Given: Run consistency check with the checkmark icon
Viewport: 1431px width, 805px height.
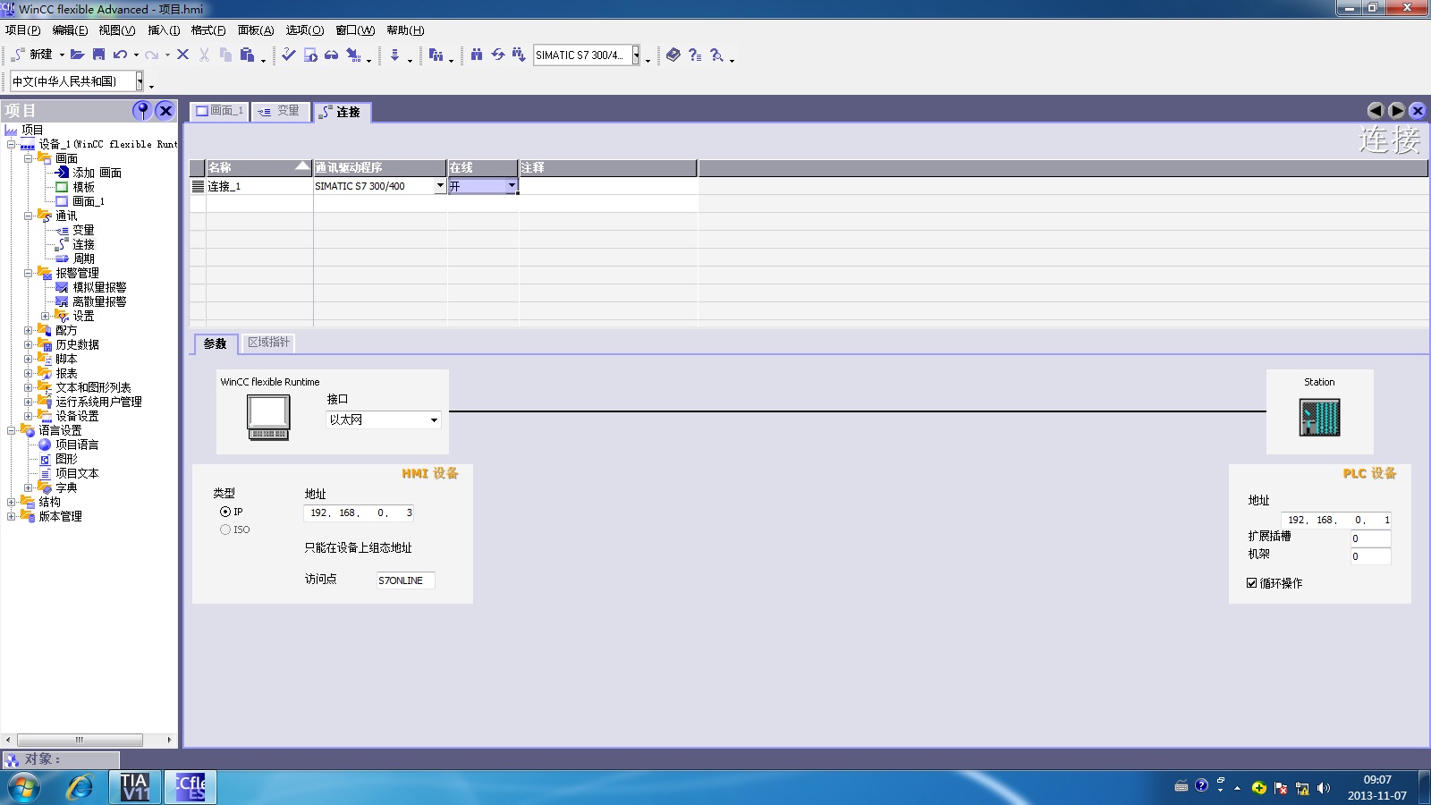Looking at the screenshot, I should (x=288, y=55).
